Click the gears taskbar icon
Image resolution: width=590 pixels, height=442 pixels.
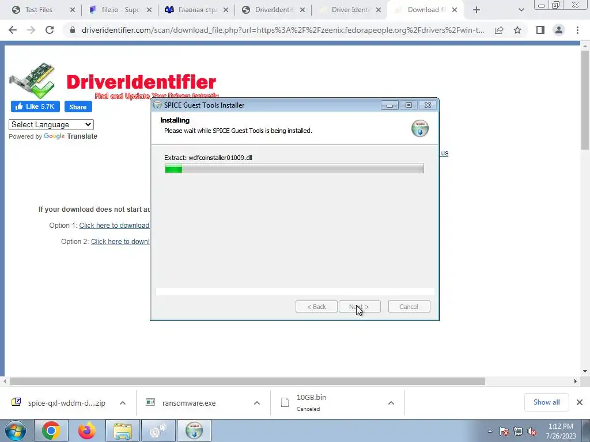[158, 430]
